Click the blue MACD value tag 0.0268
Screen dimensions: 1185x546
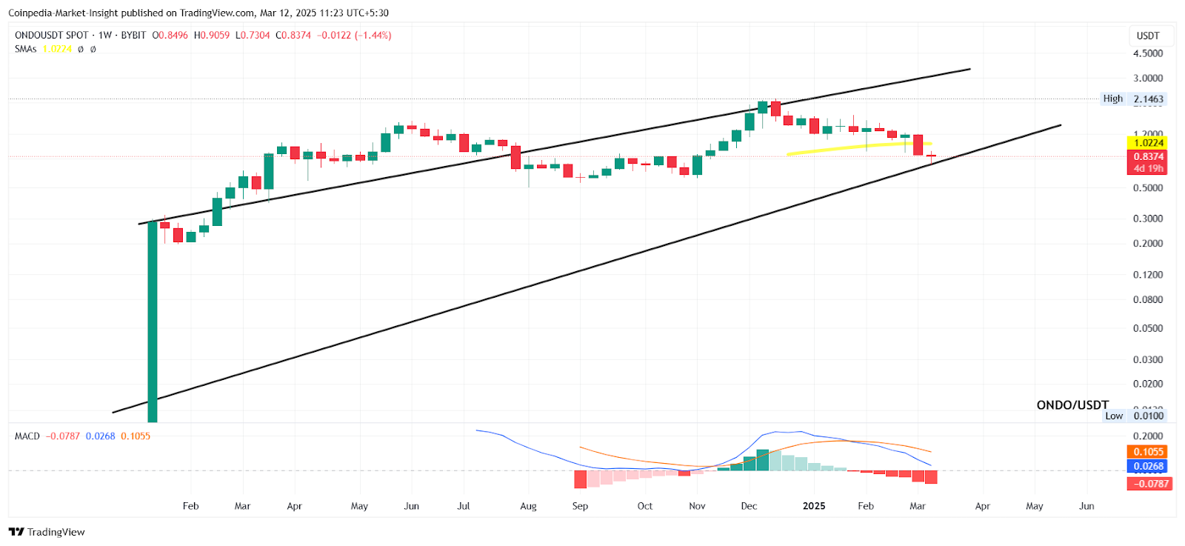tap(1148, 467)
